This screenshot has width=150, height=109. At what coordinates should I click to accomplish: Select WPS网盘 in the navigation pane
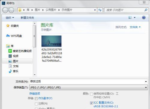tap(16, 36)
